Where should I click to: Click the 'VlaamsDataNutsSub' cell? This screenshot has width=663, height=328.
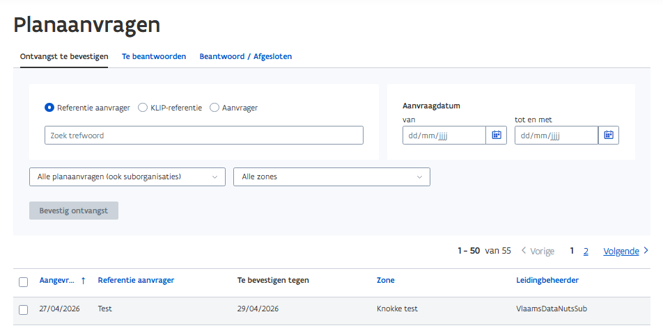point(552,309)
